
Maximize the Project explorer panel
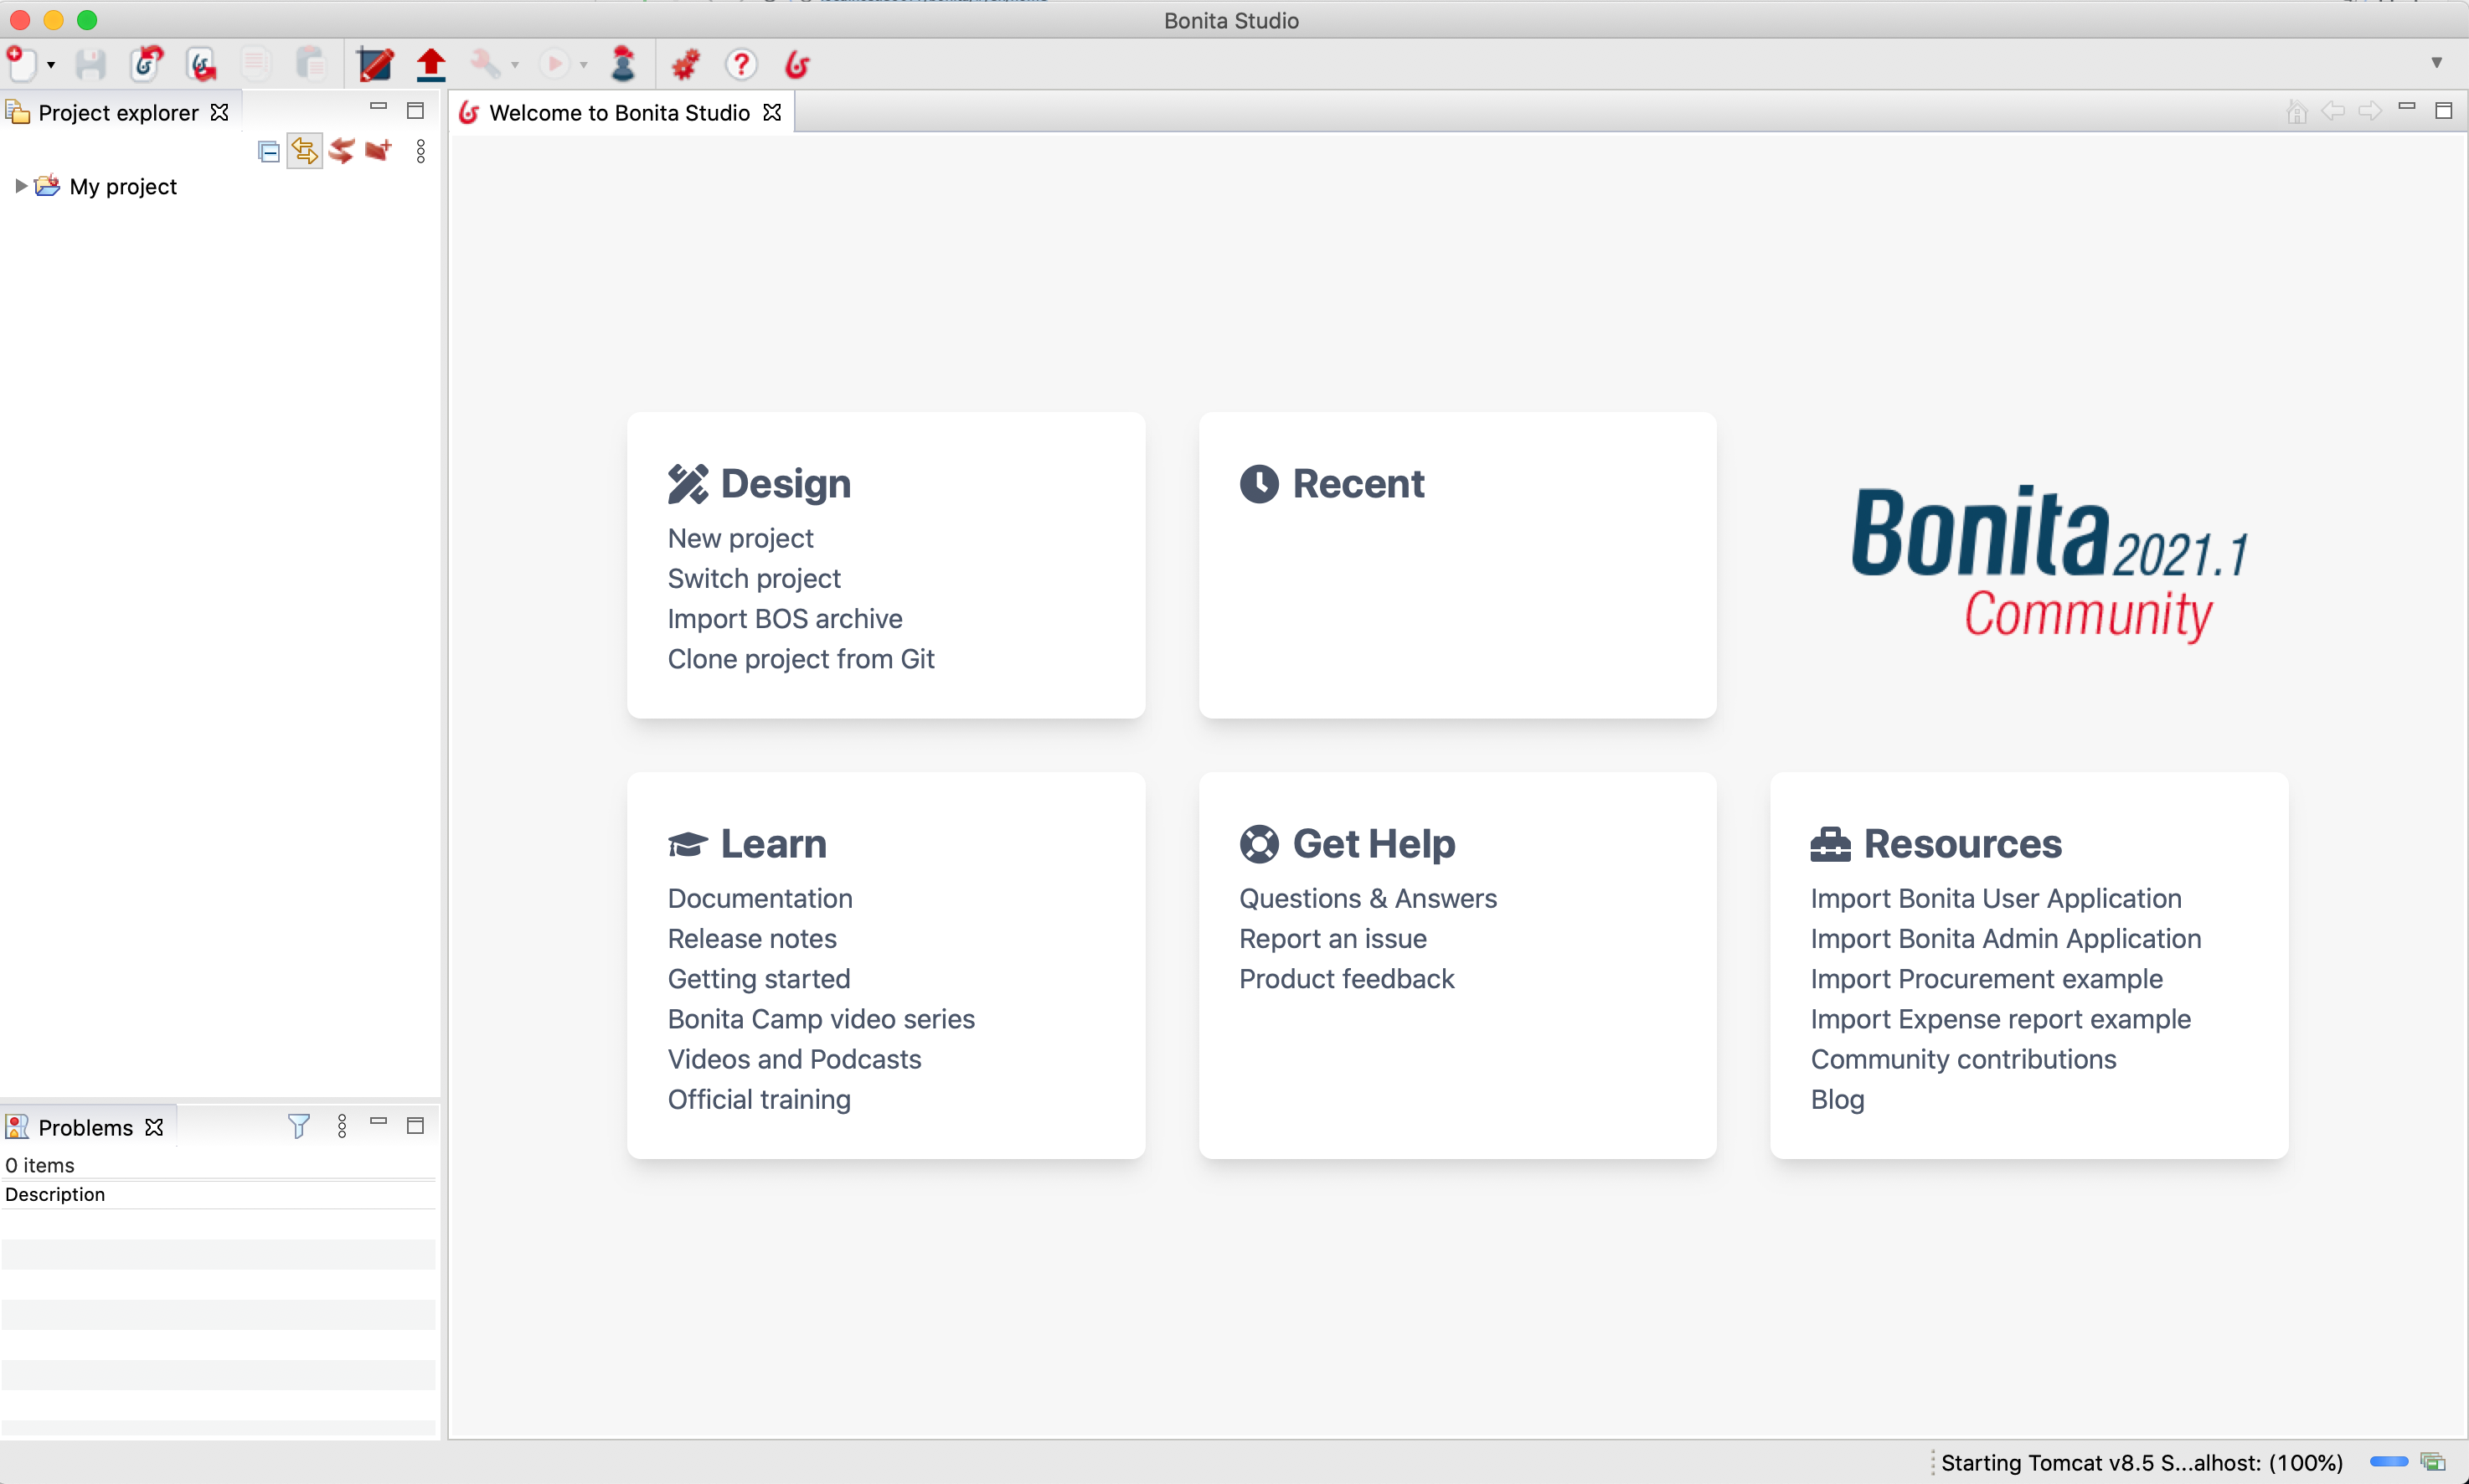pos(416,110)
